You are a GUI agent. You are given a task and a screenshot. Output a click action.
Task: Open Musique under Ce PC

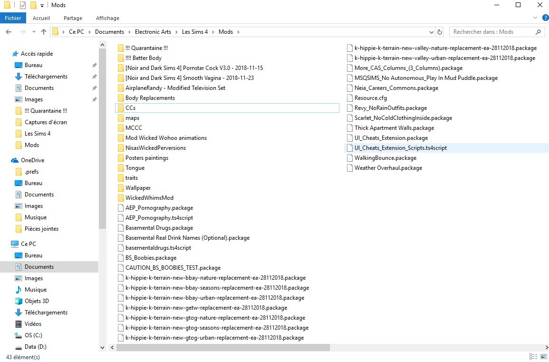(35, 290)
